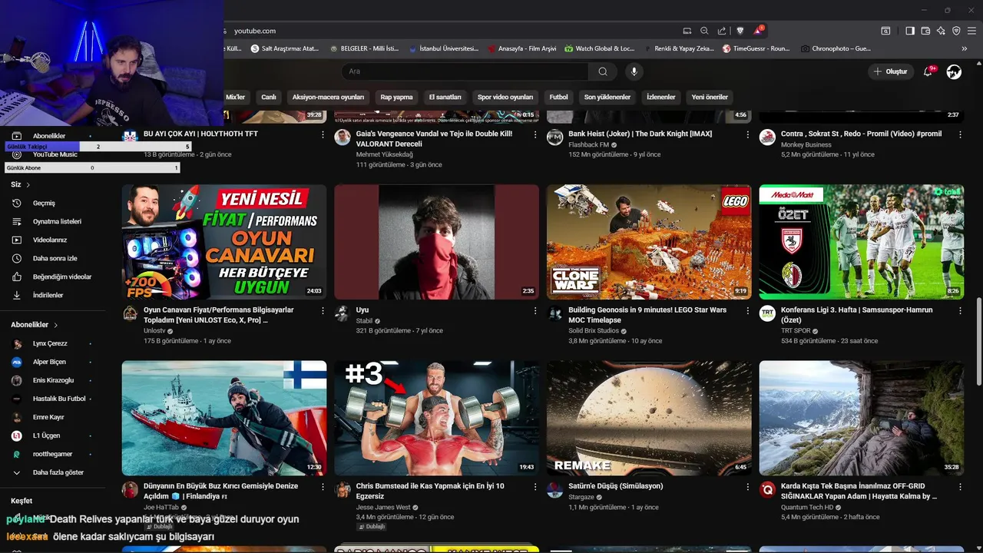Viewport: 983px width, 553px height.
Task: Click the Brave Shields lion icon
Action: 740,31
